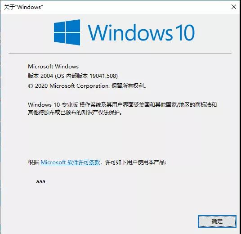Confirm with the 确定 button
This screenshot has width=241, height=234.
(x=217, y=221)
